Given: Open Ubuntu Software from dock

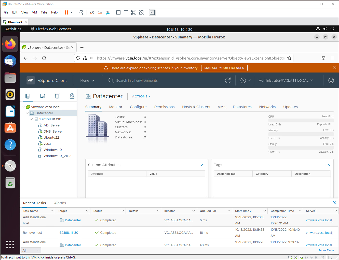Looking at the screenshot, I should (10, 128).
